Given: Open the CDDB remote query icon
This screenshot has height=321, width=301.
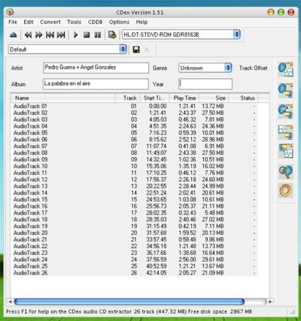Looking at the screenshot, I should pos(286,172).
